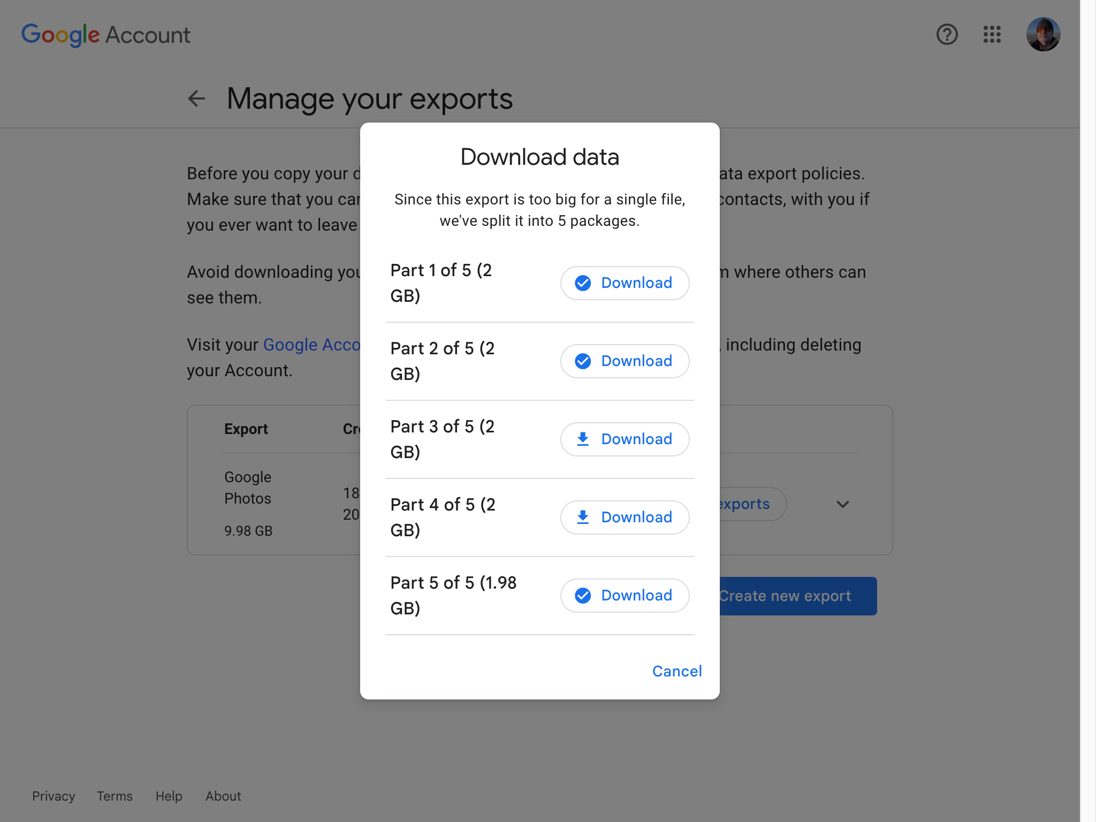Viewport: 1096px width, 822px height.
Task: Open the Terms footer link
Action: coord(114,796)
